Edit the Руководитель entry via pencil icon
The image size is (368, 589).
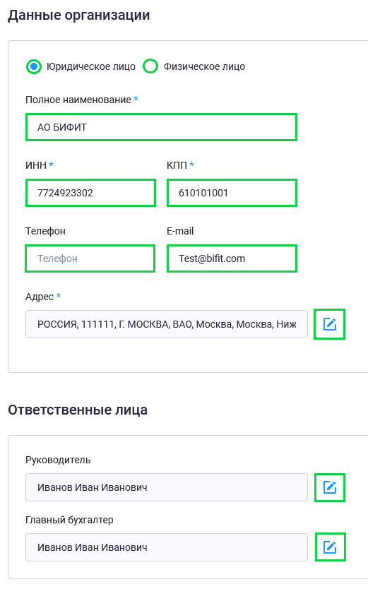[329, 487]
